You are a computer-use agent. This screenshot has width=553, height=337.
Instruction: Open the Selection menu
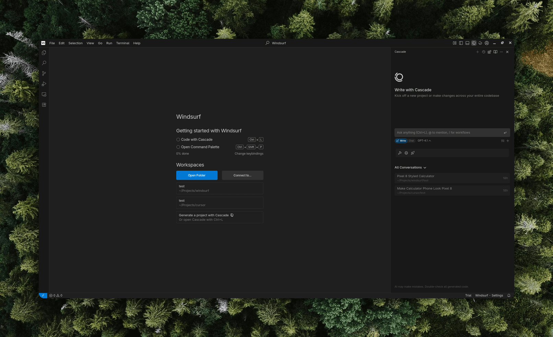tap(75, 43)
